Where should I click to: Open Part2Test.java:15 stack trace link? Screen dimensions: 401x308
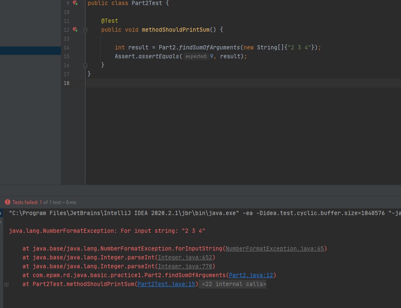click(166, 284)
